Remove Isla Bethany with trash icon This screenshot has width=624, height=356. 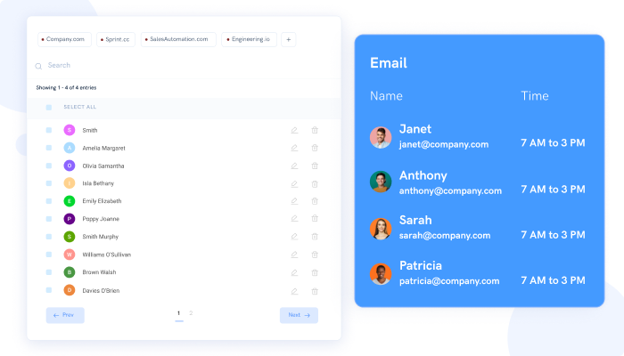(x=315, y=183)
